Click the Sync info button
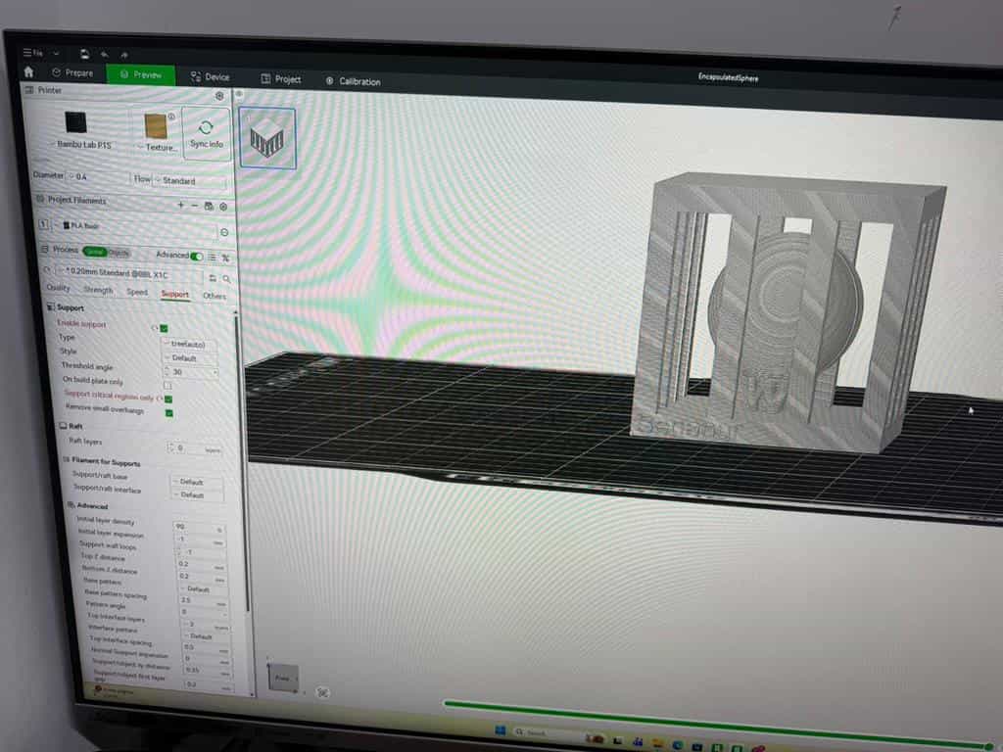 pos(206,133)
